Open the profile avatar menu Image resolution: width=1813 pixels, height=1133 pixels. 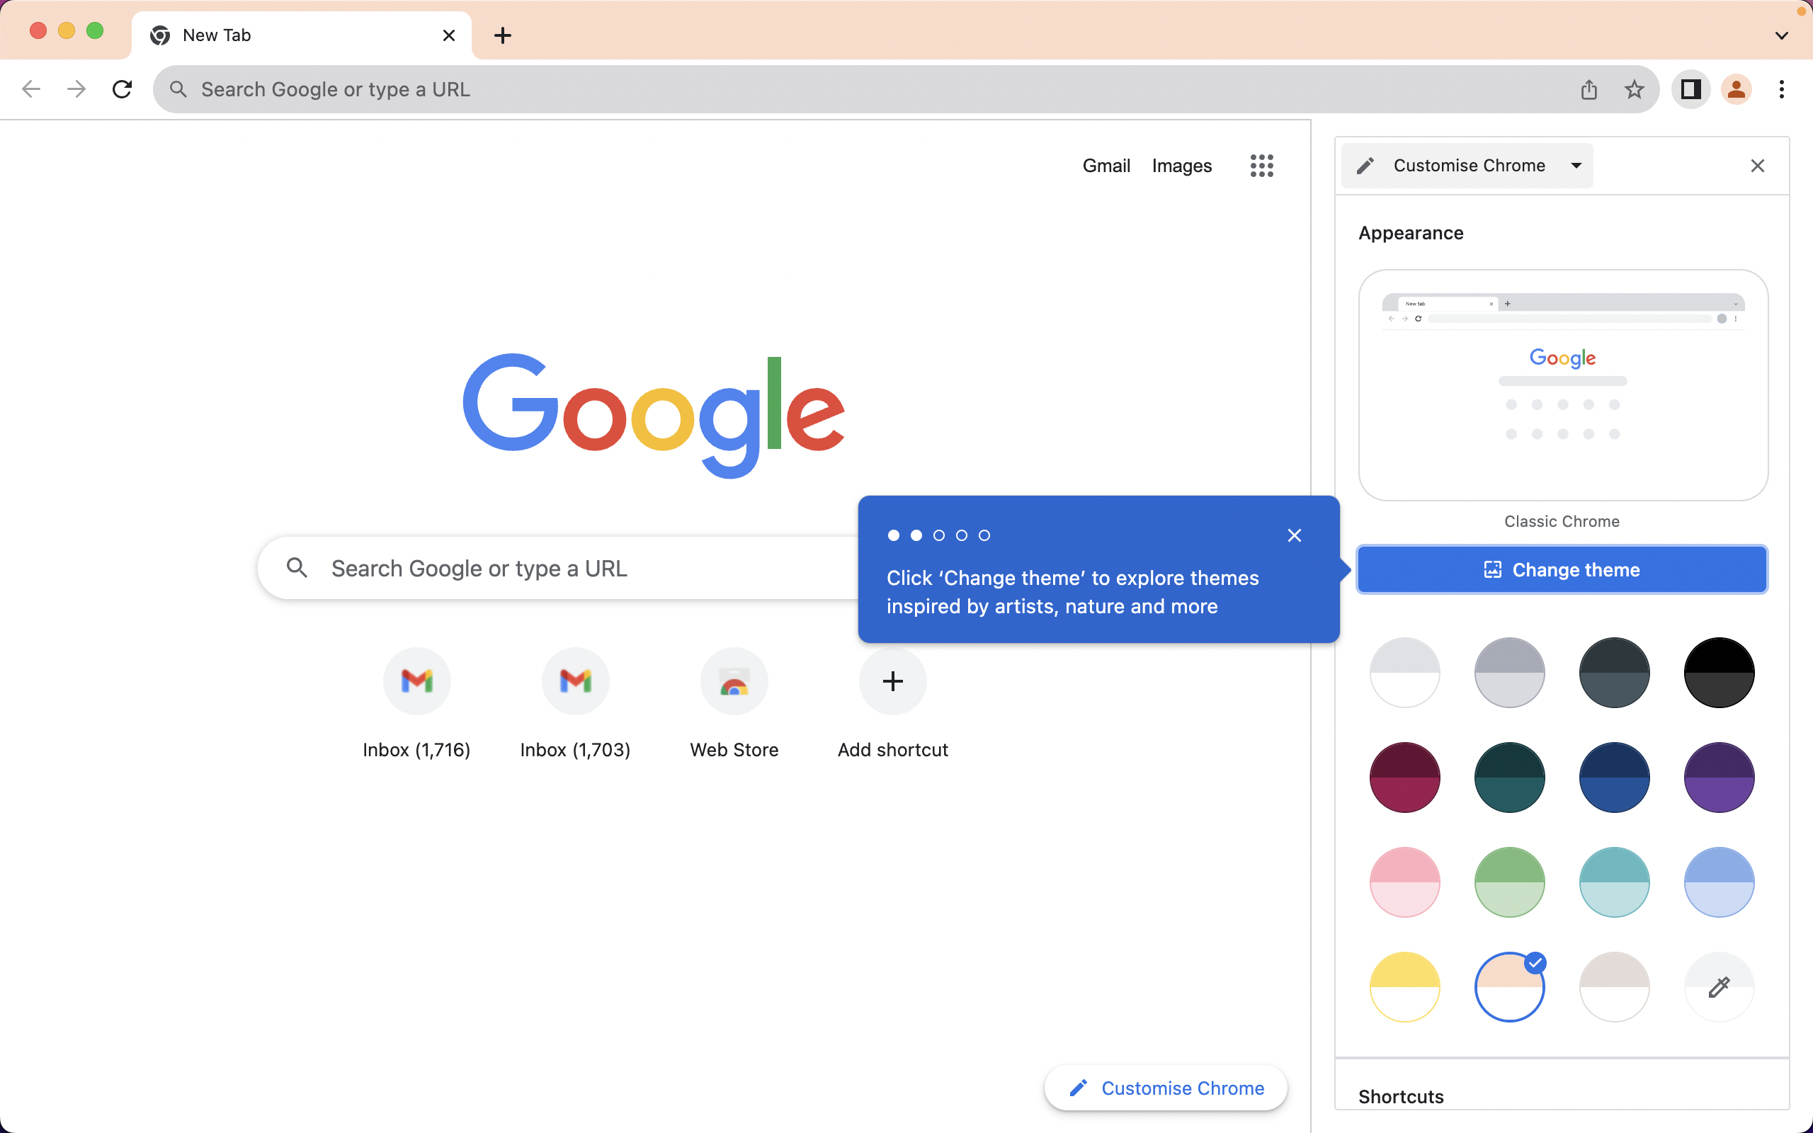pos(1737,89)
